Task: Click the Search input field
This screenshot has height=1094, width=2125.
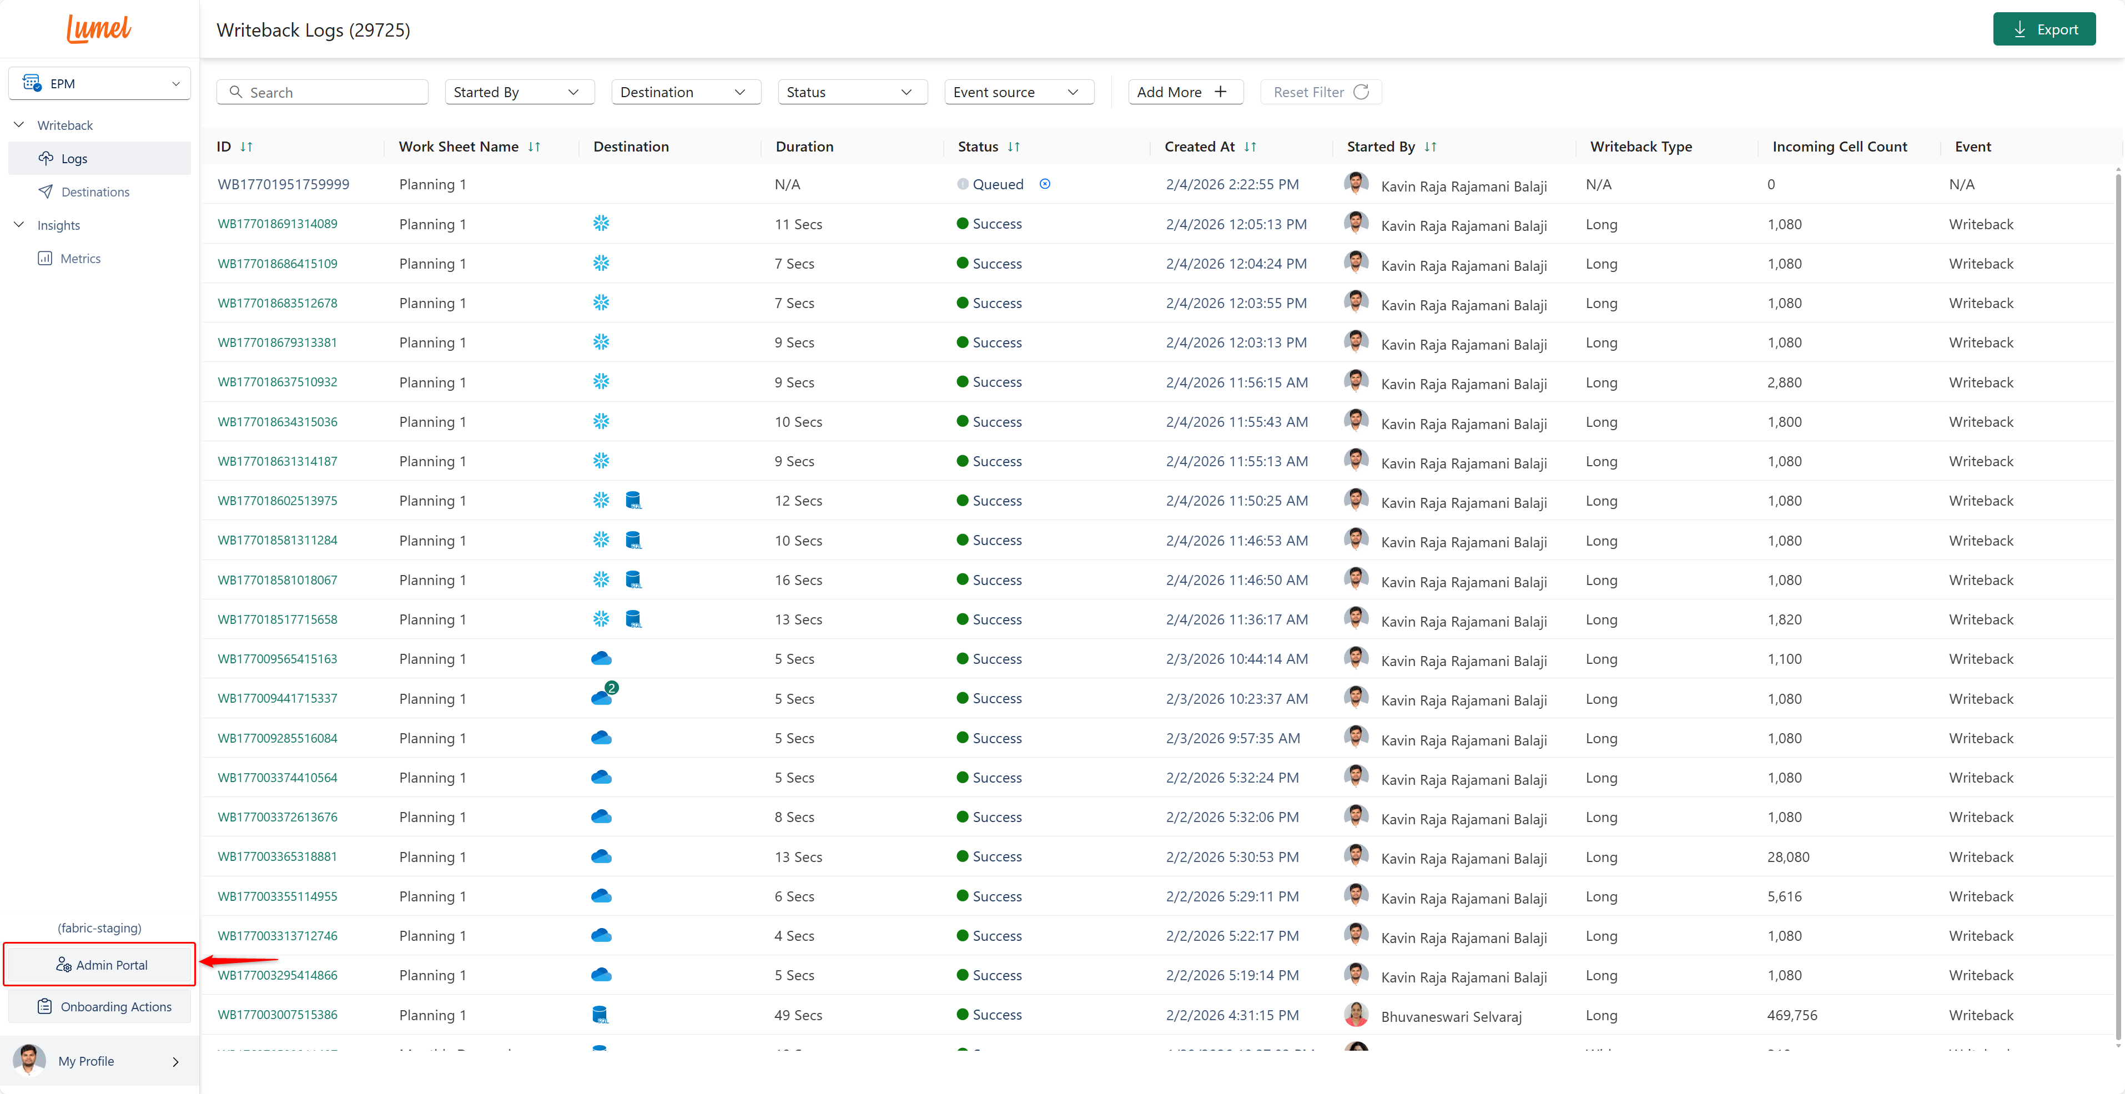Action: 330,92
